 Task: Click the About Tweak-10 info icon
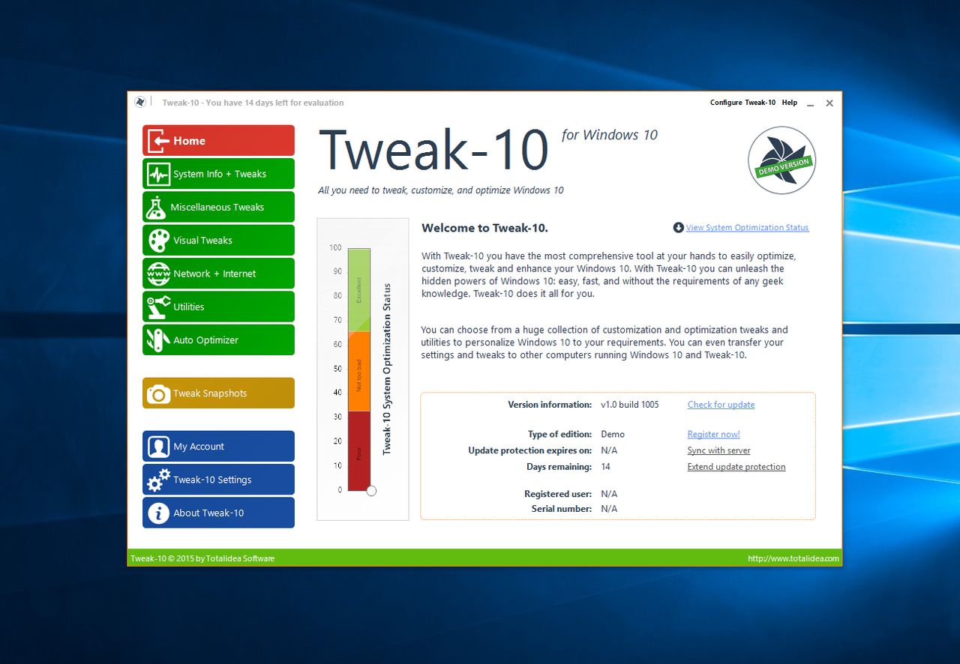point(158,513)
